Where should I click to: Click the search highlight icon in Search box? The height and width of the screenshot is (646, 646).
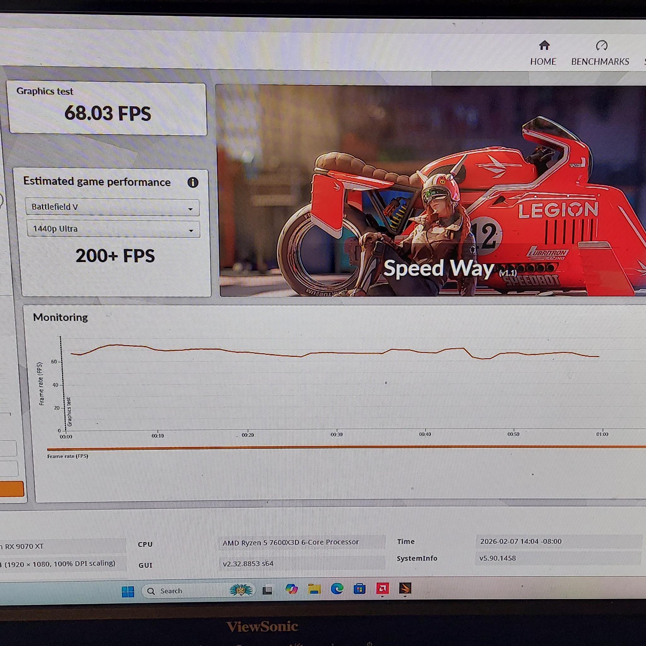241,590
